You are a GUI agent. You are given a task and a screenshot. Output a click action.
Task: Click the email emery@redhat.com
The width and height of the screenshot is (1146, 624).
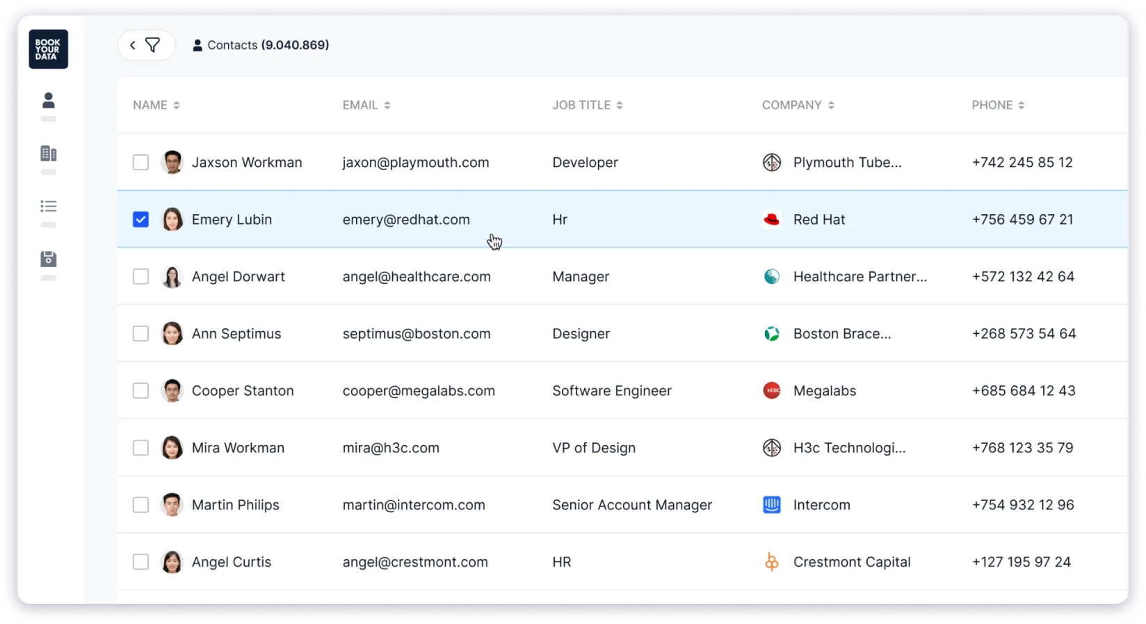[x=406, y=219]
